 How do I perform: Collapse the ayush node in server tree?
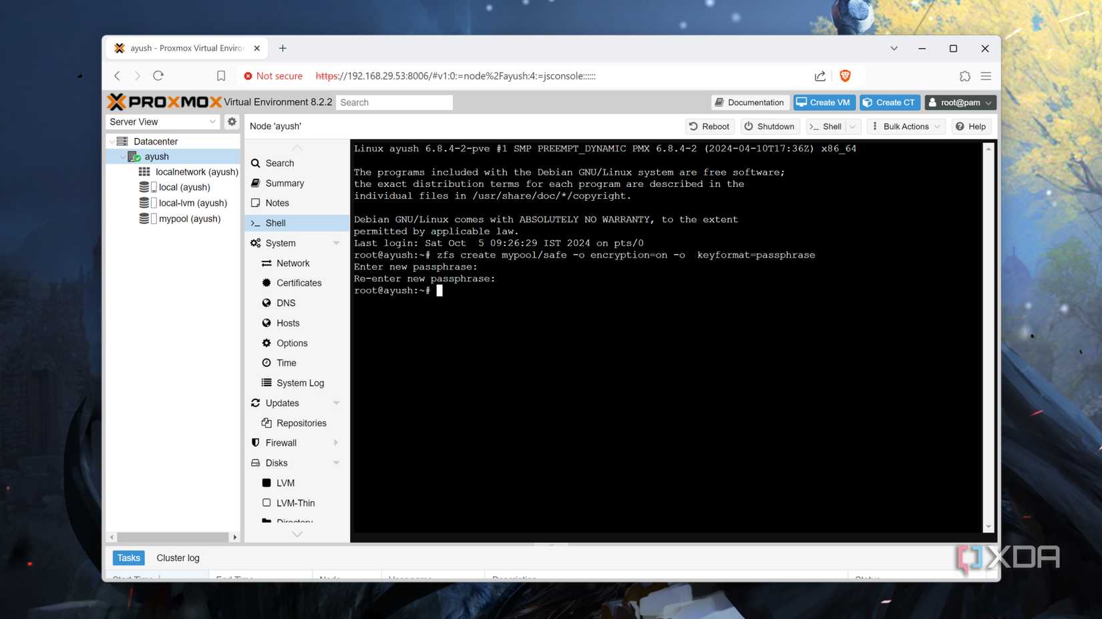[122, 156]
